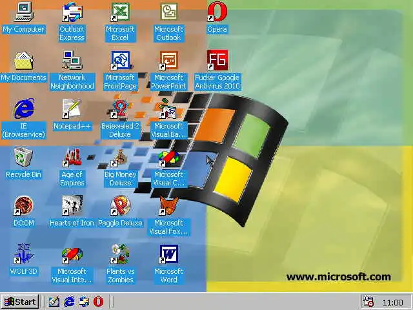Select the Microsoft PowerPoint shortcut icon
This screenshot has height=310, width=413.
pyautogui.click(x=168, y=60)
